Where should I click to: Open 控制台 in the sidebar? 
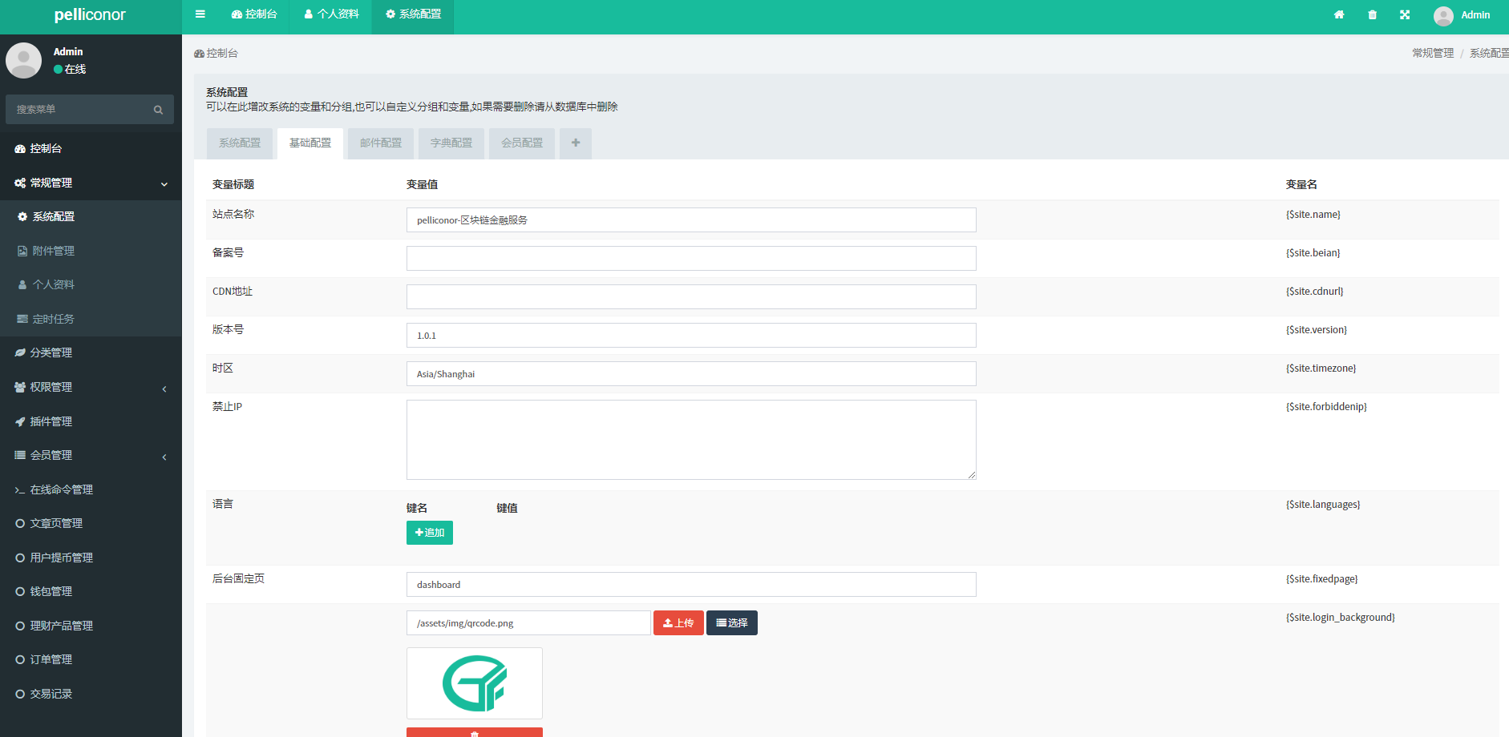pyautogui.click(x=91, y=148)
